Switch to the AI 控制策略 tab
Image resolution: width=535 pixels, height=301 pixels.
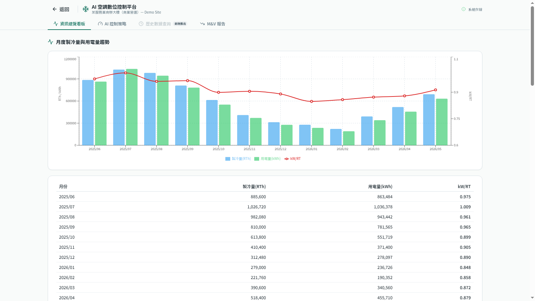coord(112,24)
